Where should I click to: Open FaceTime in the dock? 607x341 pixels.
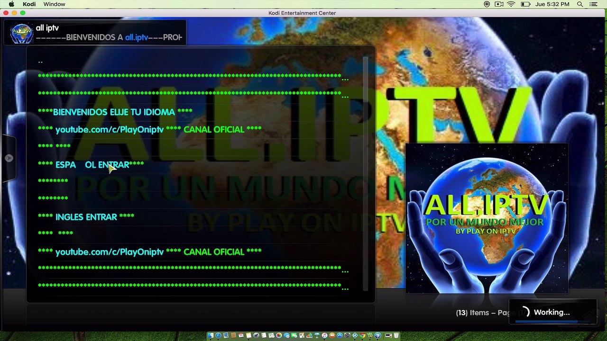294,335
